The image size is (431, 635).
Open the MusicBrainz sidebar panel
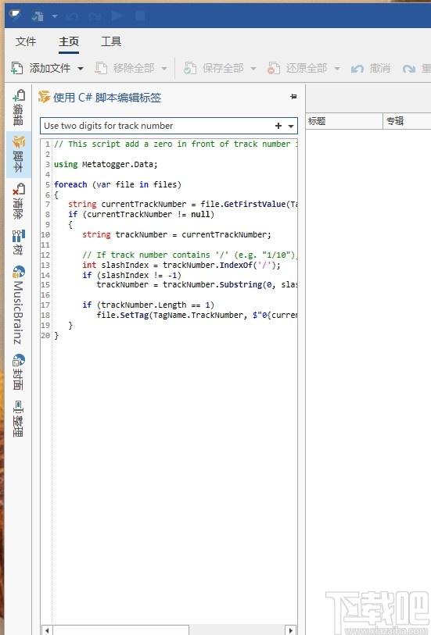click(x=18, y=305)
